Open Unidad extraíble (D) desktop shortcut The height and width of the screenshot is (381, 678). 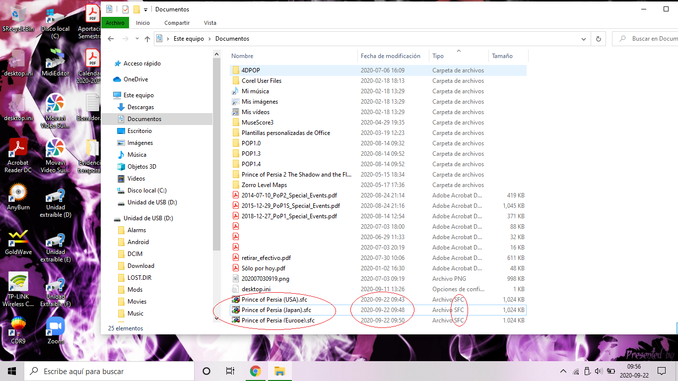point(56,203)
